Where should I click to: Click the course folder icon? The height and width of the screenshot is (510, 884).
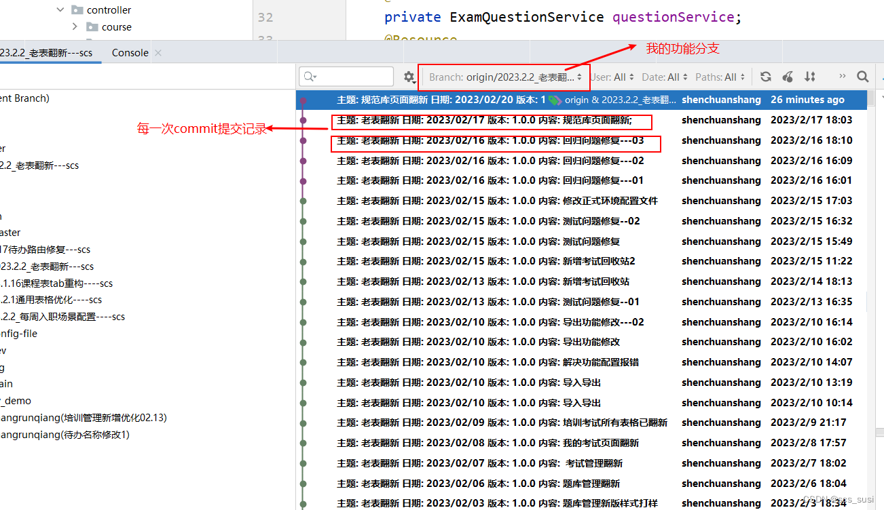92,27
